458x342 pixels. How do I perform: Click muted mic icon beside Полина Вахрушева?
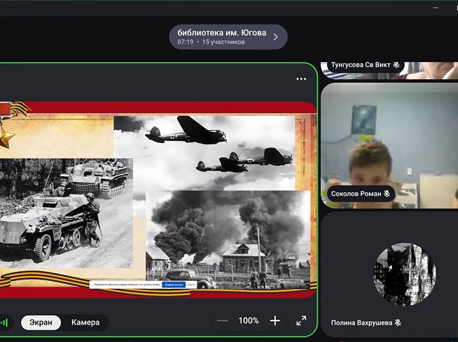(398, 322)
